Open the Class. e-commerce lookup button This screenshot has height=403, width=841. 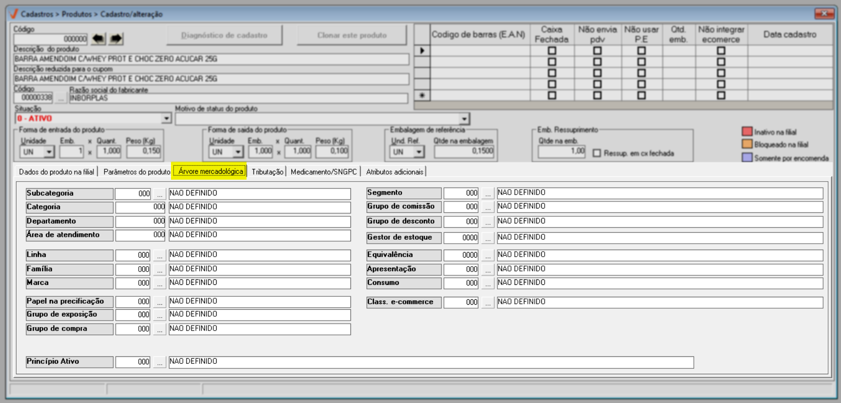coord(488,302)
